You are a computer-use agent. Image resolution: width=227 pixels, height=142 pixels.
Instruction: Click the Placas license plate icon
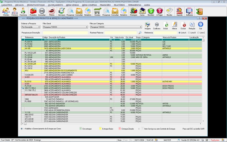pyautogui.click(x=52, y=11)
